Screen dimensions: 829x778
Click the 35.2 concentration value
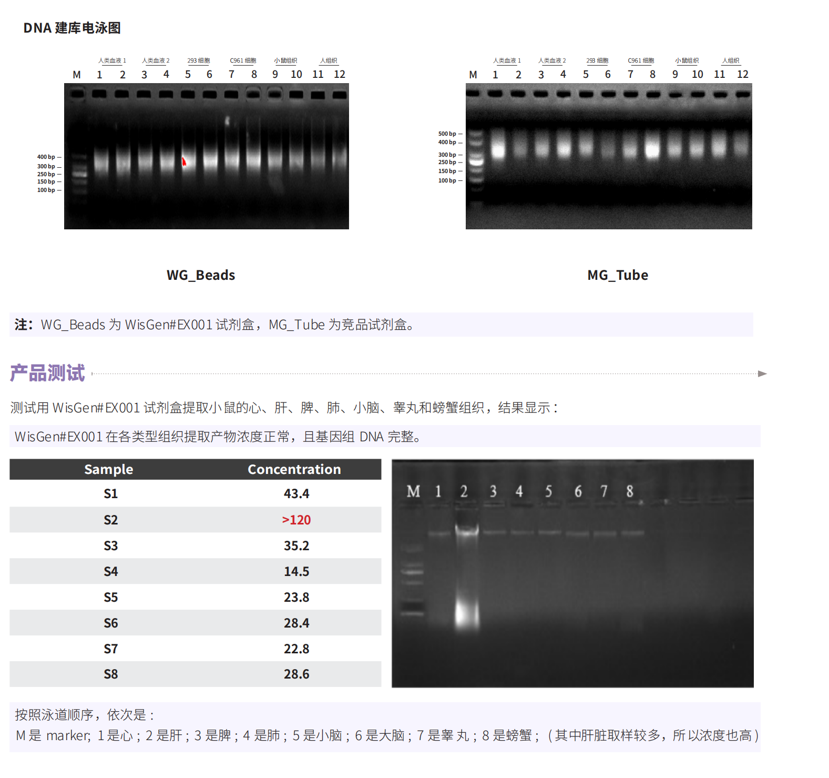(296, 545)
